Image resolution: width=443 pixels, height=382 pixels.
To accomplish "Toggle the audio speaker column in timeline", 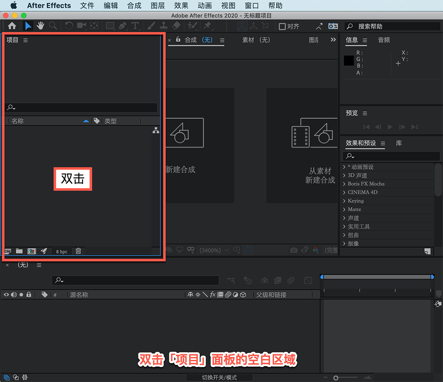I will 14,295.
